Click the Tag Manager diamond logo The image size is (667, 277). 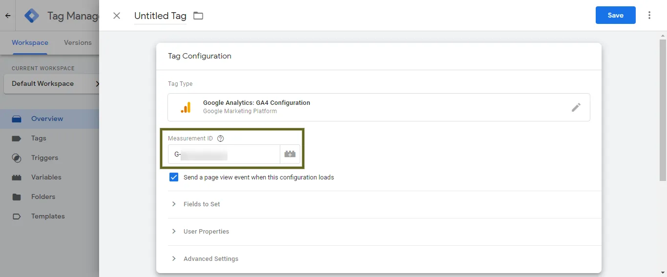click(x=32, y=16)
